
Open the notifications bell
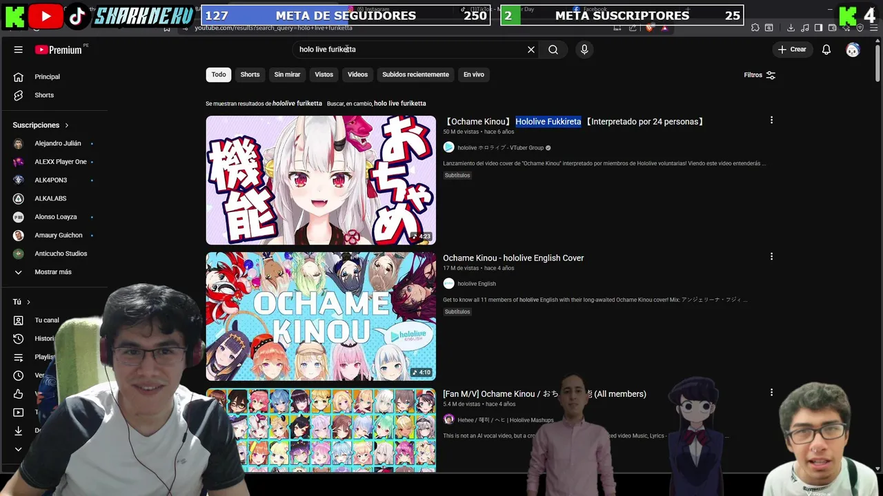click(x=826, y=50)
